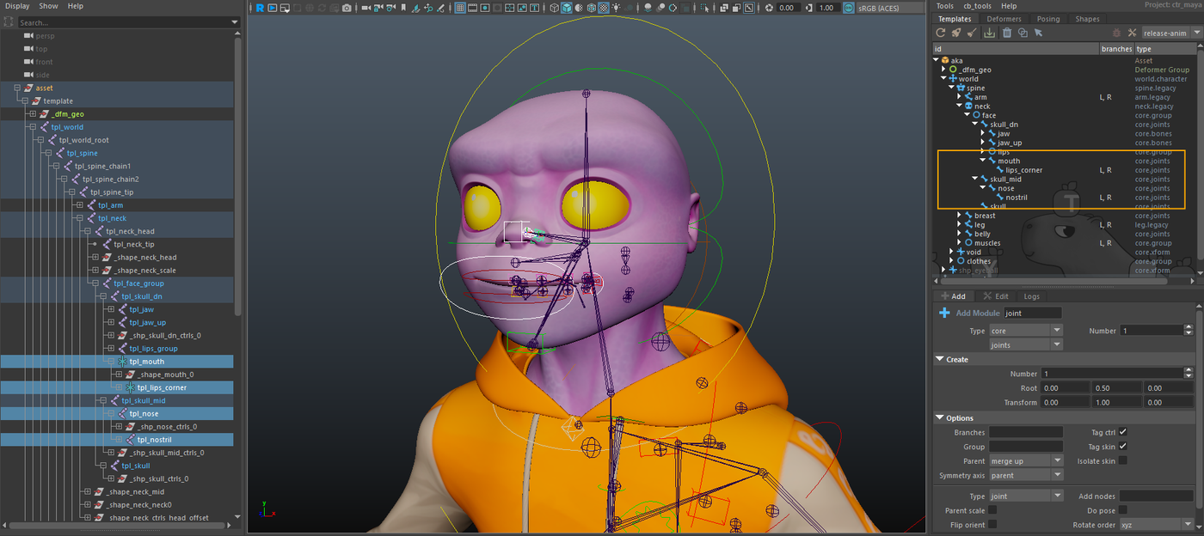Click the green download import icon
Viewport: 1204px width, 536px height.
pos(990,33)
